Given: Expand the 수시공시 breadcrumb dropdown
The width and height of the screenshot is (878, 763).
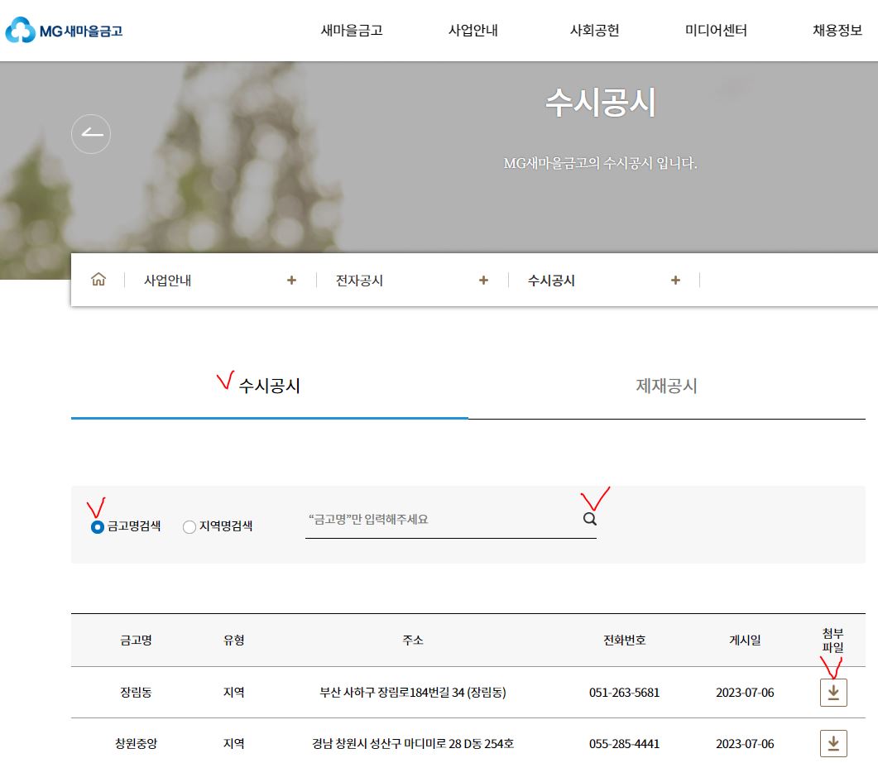Looking at the screenshot, I should pyautogui.click(x=675, y=280).
